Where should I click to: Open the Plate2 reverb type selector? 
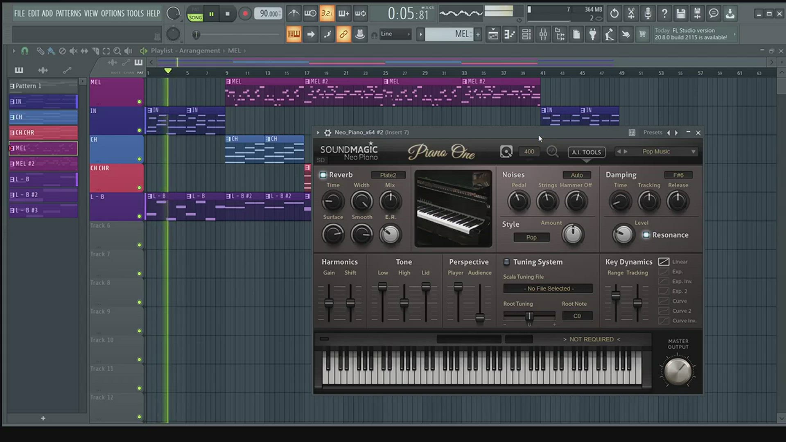point(388,175)
